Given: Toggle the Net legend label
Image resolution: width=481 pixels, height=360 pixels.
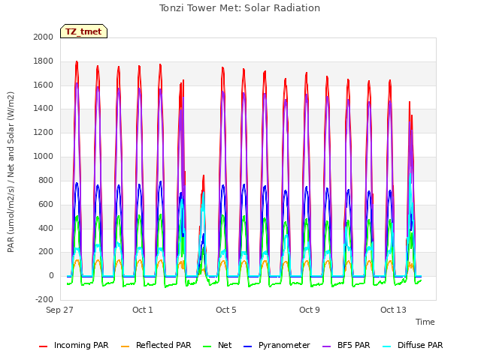Looking at the screenshot, I should [x=225, y=345].
